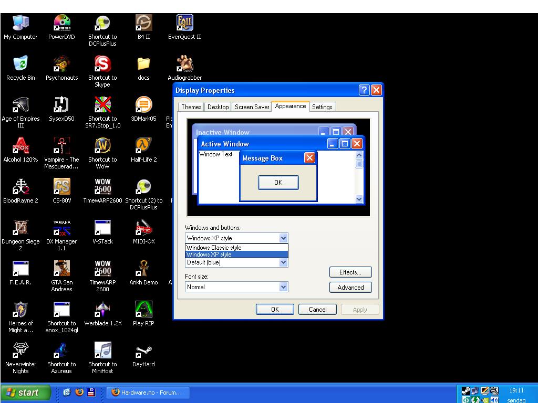The width and height of the screenshot is (538, 403).
Task: Click the help question mark button
Action: (x=364, y=90)
